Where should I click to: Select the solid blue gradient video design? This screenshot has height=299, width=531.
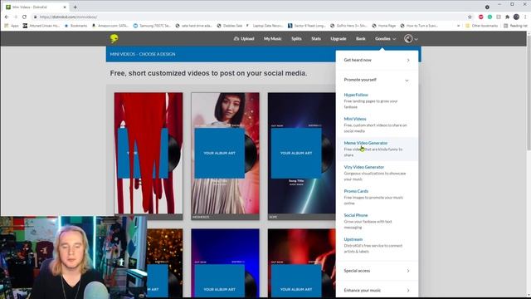pos(225,263)
